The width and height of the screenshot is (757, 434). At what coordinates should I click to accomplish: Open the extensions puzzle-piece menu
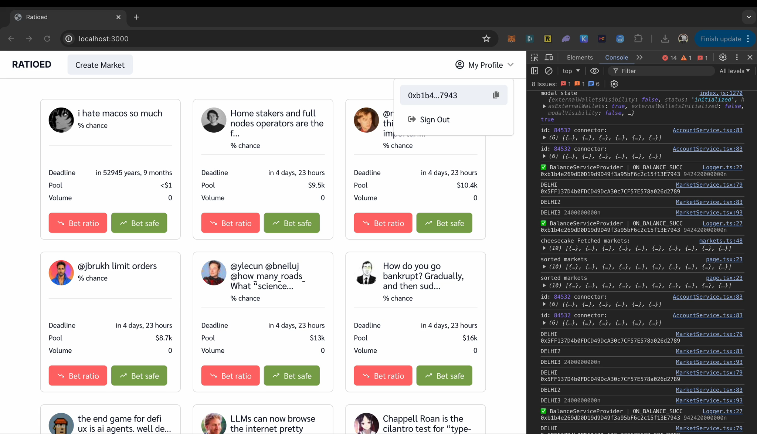coord(638,39)
